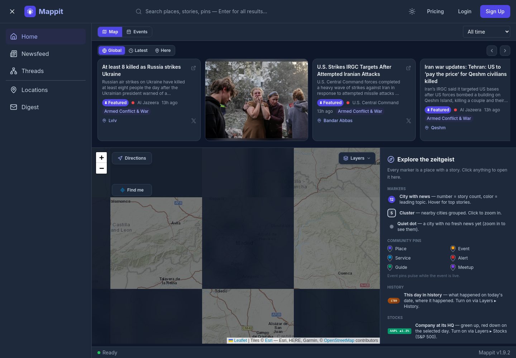Click the Quiet dot legend marker
Image resolution: width=516 pixels, height=358 pixels.
pyautogui.click(x=392, y=227)
